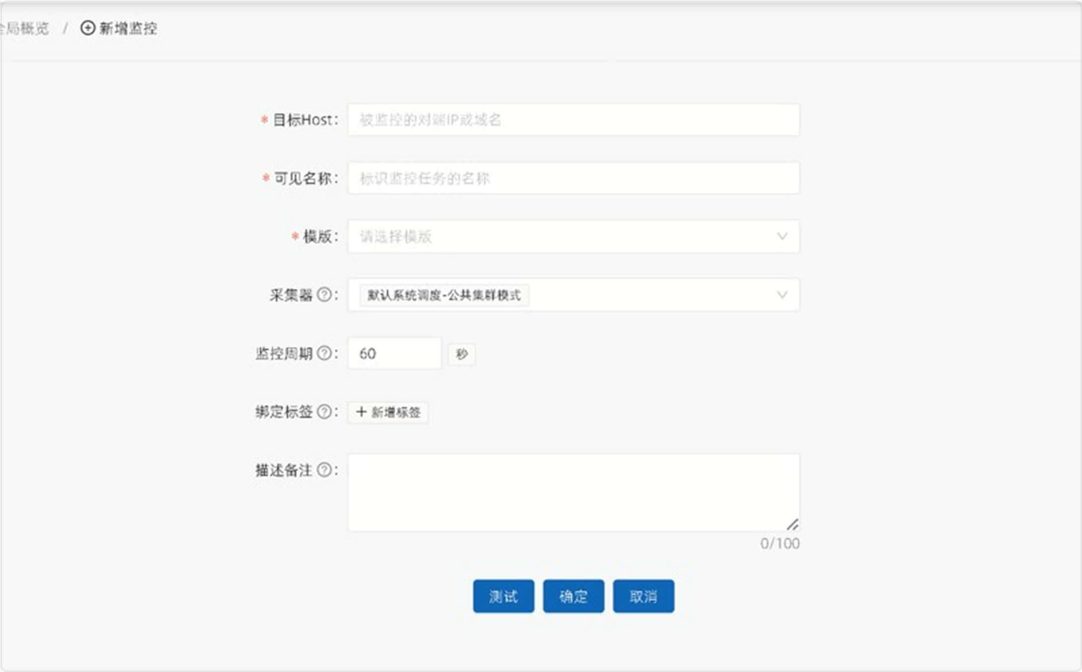Open the 模版 template dropdown
This screenshot has height=672, width=1082.
(571, 237)
